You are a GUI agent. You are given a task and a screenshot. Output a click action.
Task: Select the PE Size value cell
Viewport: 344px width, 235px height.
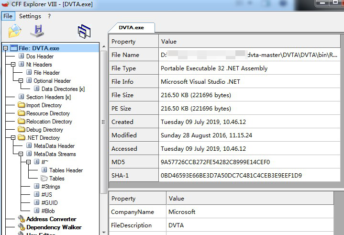pos(249,108)
